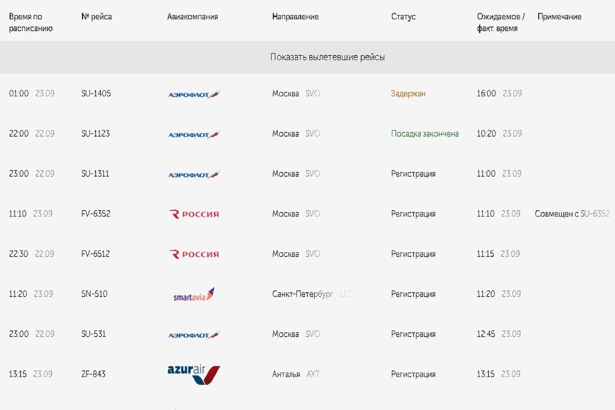Click the Aeroflot logo for flight SU-531
The image size is (615, 410).
click(x=194, y=335)
